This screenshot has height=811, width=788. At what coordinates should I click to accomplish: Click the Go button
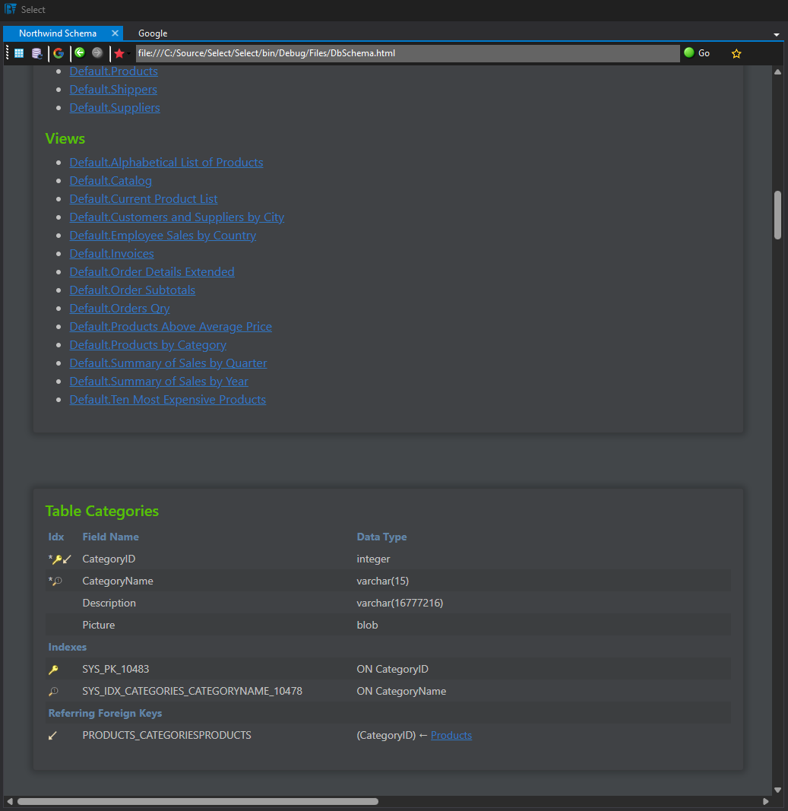click(x=697, y=52)
